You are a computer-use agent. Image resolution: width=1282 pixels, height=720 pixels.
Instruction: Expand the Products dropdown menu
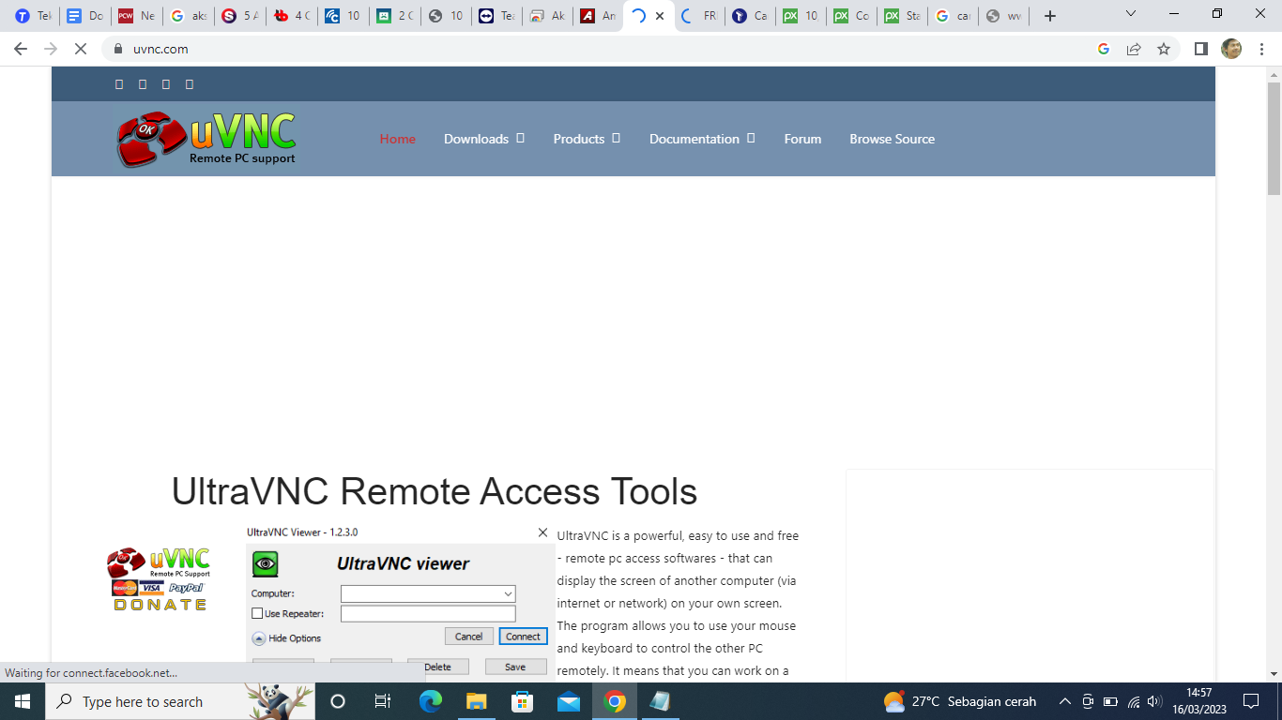tap(586, 139)
